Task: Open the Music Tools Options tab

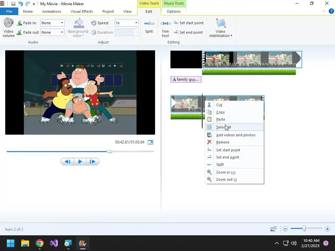Action: point(174,11)
